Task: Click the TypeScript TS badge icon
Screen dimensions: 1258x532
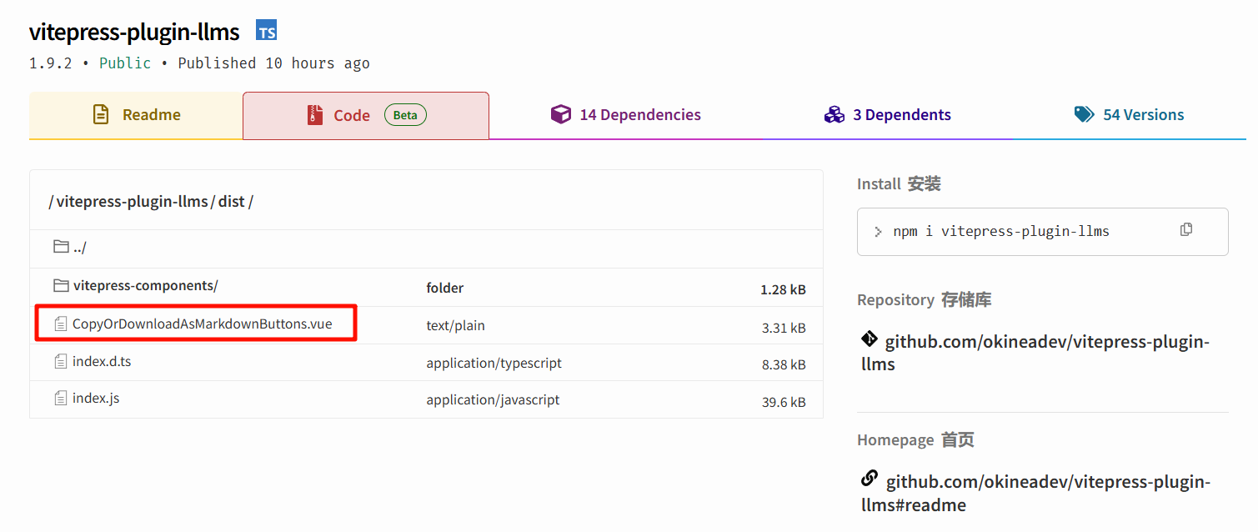Action: 267,32
